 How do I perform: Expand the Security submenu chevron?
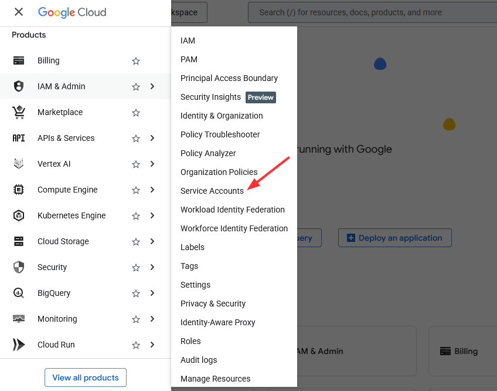point(152,267)
